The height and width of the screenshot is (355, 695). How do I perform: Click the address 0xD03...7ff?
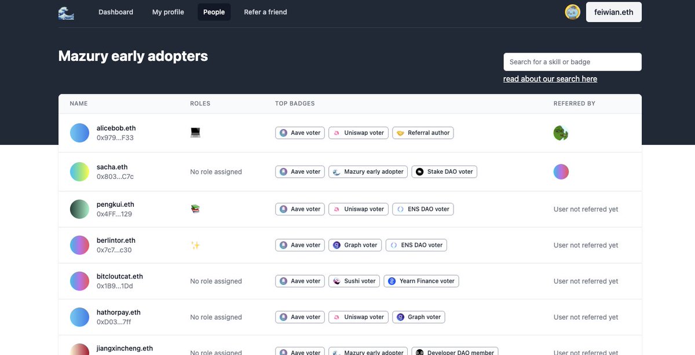point(114,322)
